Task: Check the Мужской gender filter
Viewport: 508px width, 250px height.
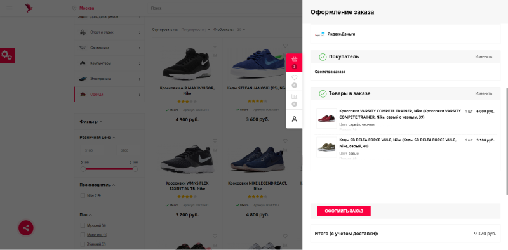Action: [x=83, y=225]
